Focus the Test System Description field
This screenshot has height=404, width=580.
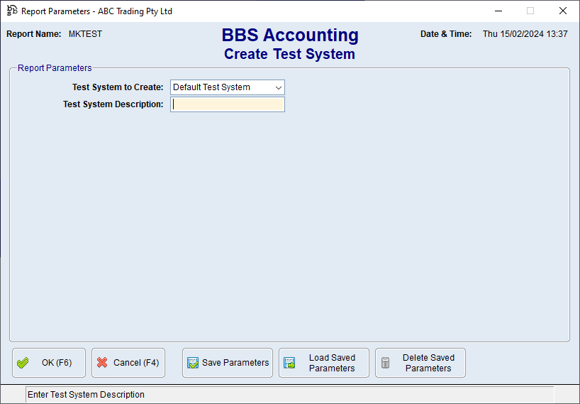click(x=227, y=104)
